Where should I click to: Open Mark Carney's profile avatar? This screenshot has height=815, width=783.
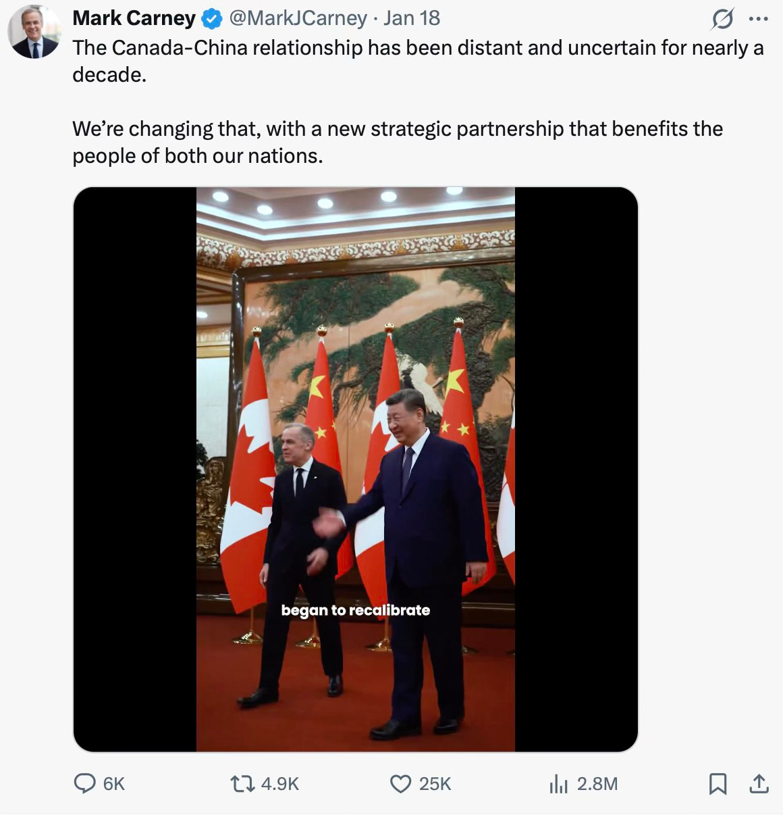34,32
